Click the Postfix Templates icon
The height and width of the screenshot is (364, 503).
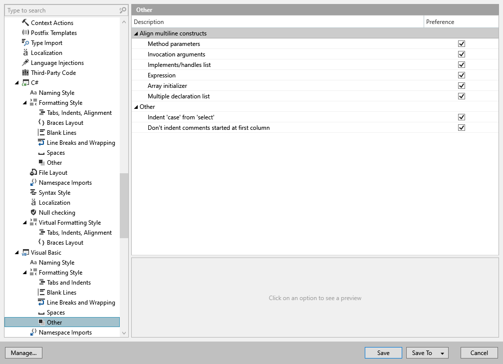point(25,32)
